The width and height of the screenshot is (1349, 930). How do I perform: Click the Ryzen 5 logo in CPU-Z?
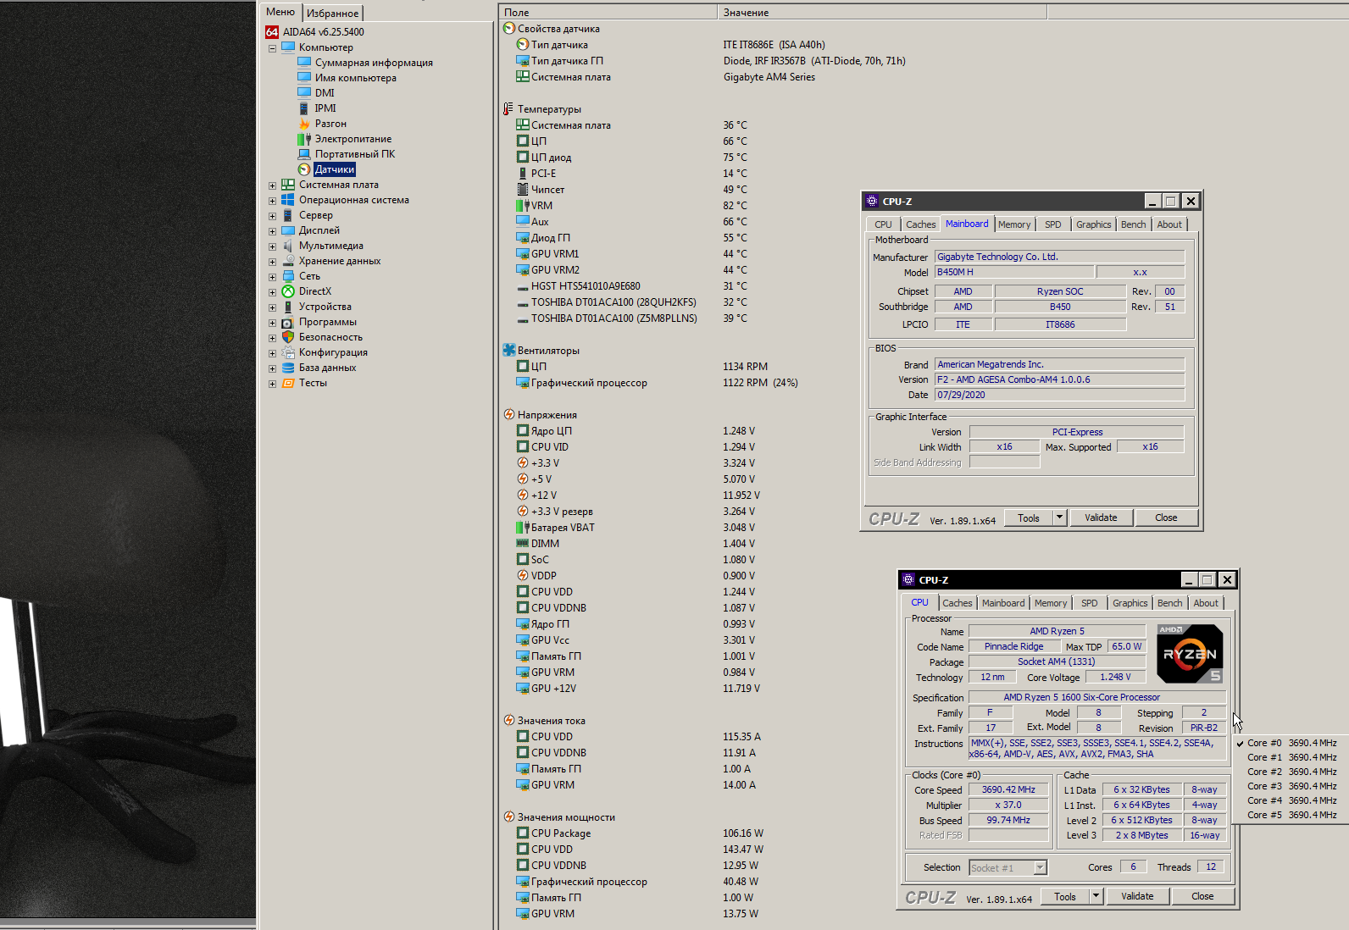tap(1190, 654)
